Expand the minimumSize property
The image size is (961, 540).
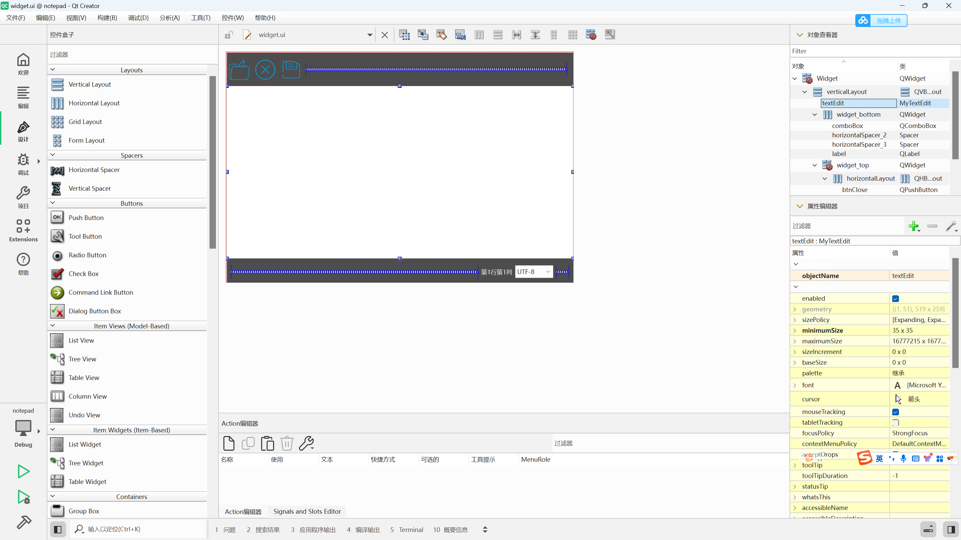[x=794, y=331]
